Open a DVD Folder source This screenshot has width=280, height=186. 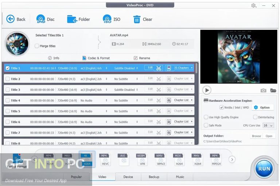point(78,19)
